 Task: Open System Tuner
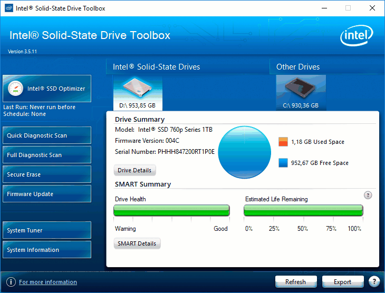click(46, 230)
